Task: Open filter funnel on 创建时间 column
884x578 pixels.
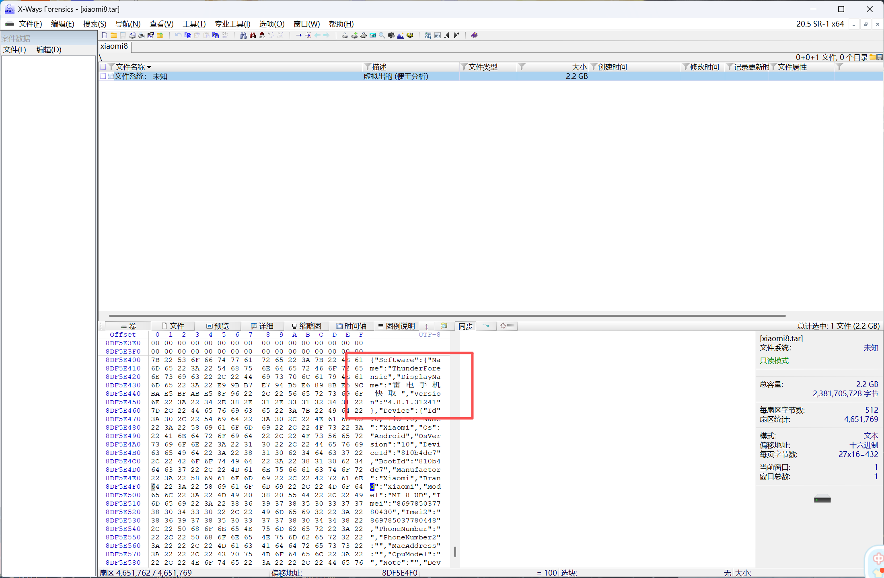Action: [x=594, y=67]
